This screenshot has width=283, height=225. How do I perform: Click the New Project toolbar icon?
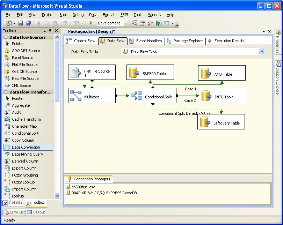click(8, 23)
